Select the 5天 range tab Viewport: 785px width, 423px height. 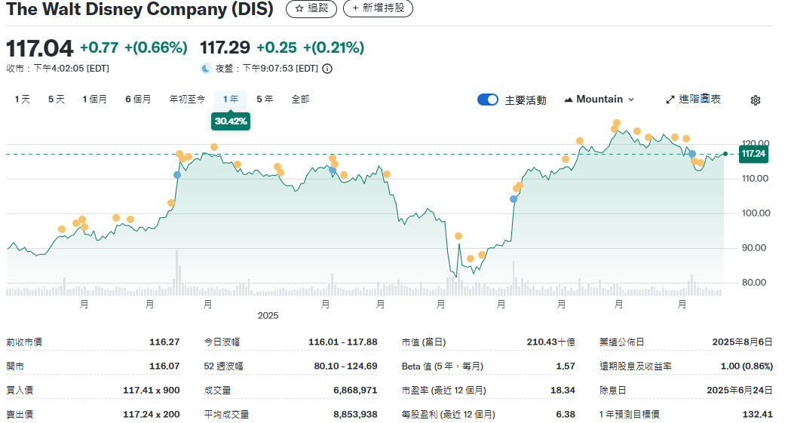pyautogui.click(x=56, y=99)
